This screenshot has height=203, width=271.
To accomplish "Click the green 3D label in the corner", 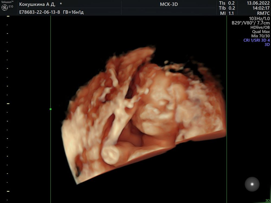I will coord(267,201).
